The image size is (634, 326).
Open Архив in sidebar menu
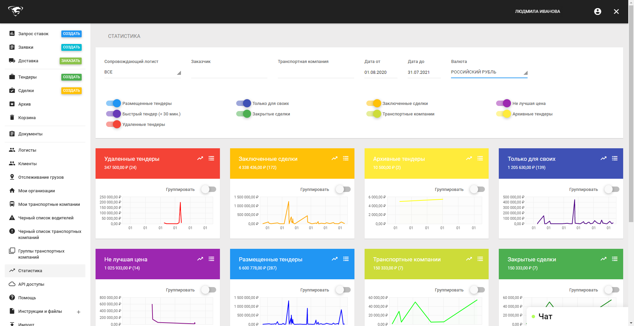pyautogui.click(x=24, y=104)
